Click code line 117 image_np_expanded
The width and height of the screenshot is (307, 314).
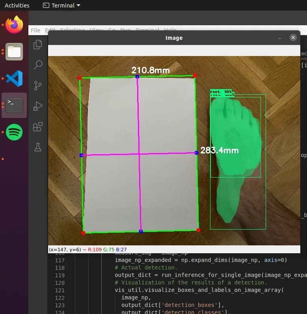201,260
